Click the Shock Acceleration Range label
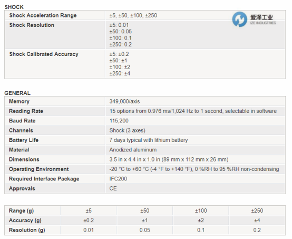292x239 pixels. (x=43, y=15)
